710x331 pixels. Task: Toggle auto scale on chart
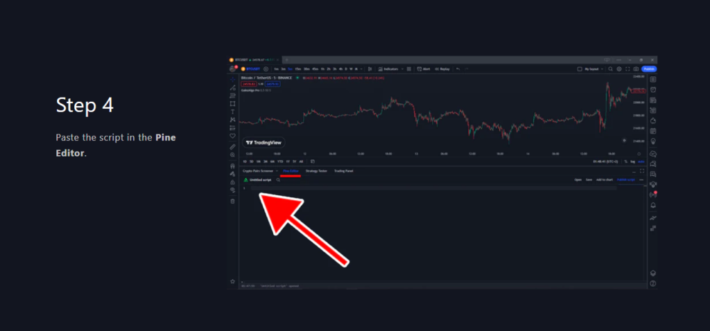pos(641,161)
